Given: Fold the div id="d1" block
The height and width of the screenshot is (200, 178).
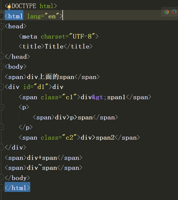Looking at the screenshot, I should (x=2, y=87).
